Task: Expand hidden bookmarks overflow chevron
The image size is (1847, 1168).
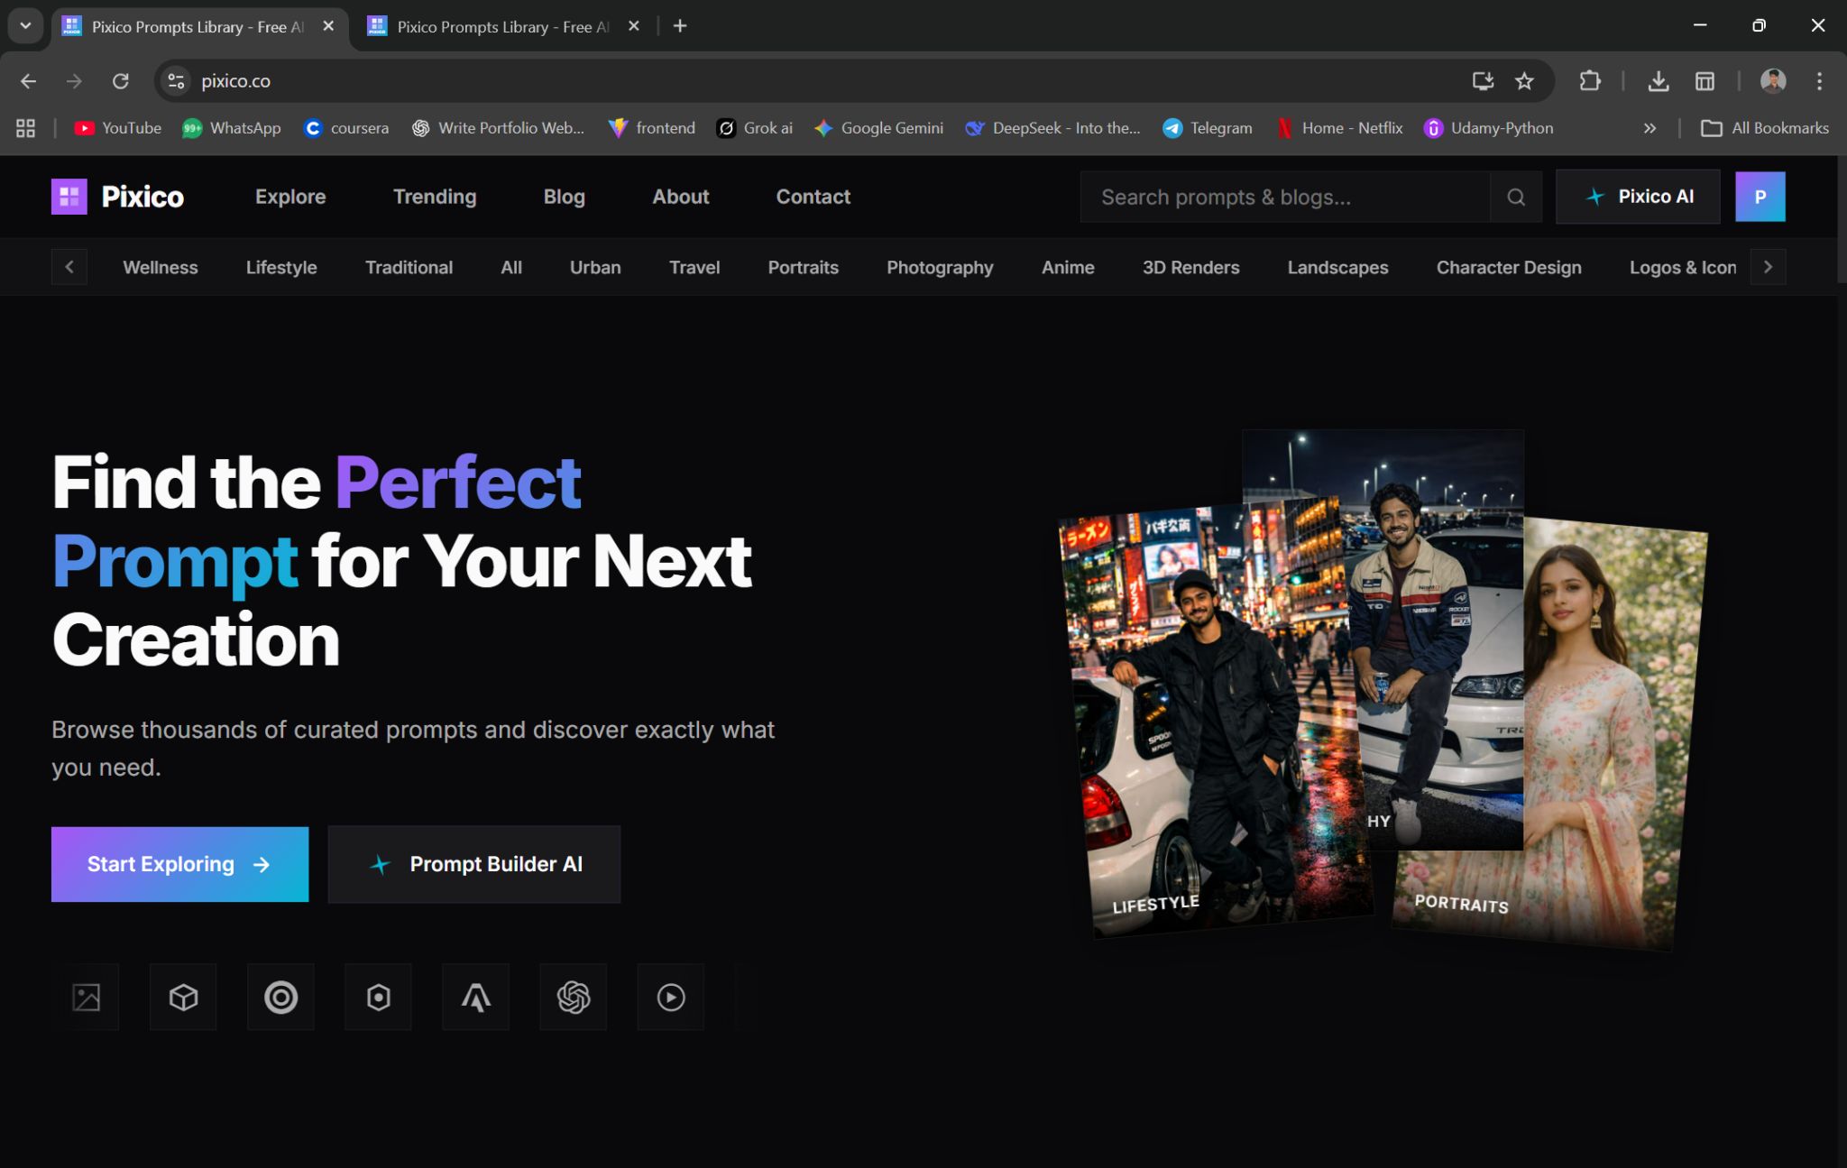Action: [1649, 128]
